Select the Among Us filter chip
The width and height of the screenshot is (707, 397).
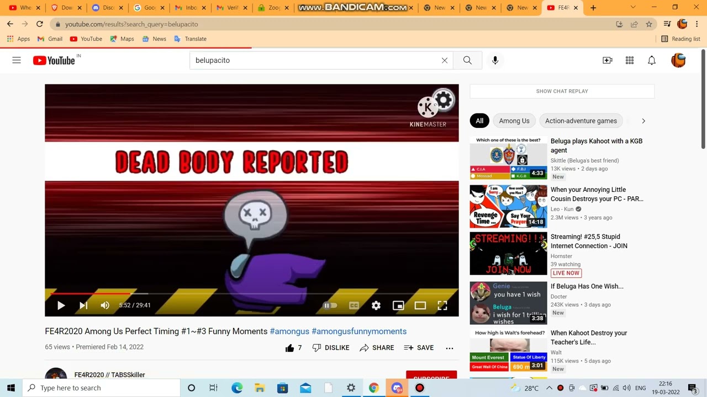pyautogui.click(x=514, y=121)
